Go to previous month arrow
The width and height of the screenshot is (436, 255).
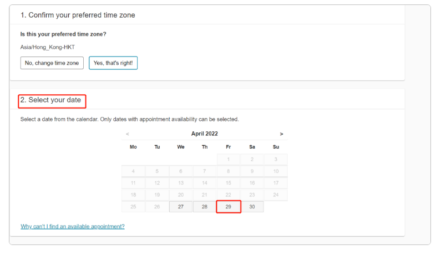128,134
